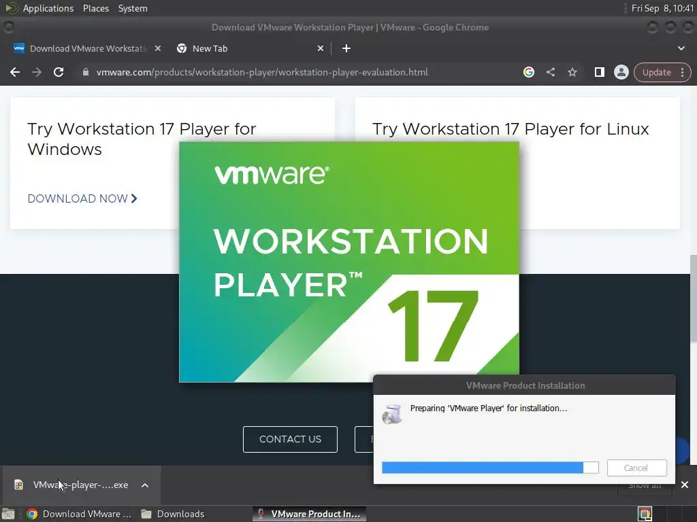The height and width of the screenshot is (522, 697).
Task: Switch to Download VMware Chrome taskbar item
Action: (x=79, y=514)
